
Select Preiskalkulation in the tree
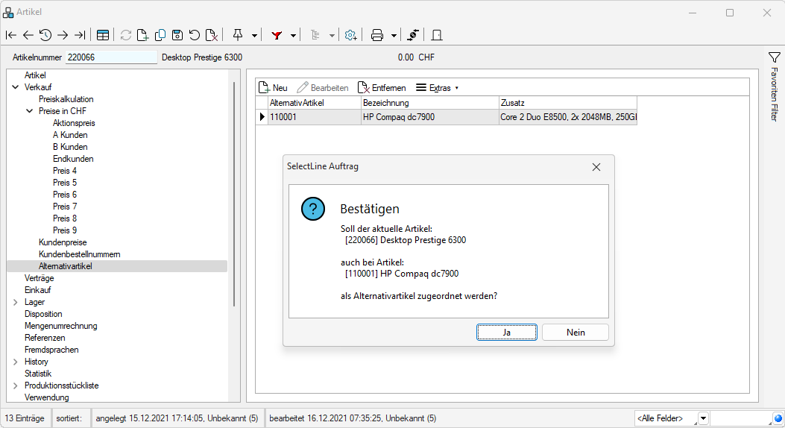click(66, 99)
